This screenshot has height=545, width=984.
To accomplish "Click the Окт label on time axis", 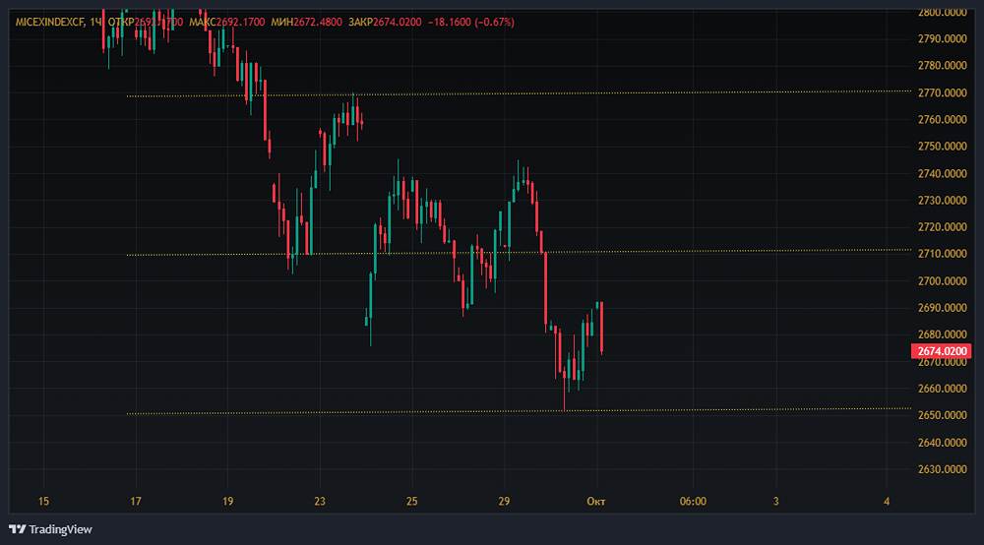I will coord(595,502).
